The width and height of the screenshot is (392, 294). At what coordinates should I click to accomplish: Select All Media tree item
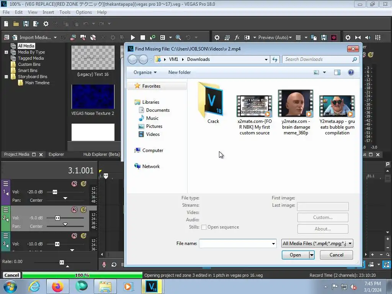[26, 46]
